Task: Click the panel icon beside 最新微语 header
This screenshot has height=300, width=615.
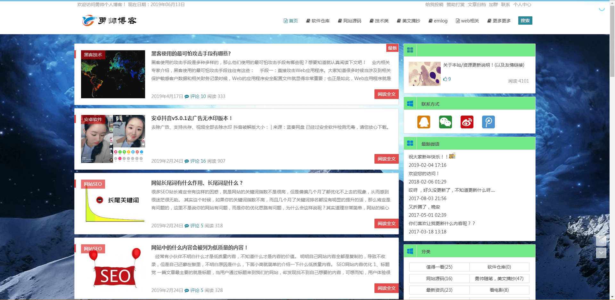Action: click(x=410, y=143)
